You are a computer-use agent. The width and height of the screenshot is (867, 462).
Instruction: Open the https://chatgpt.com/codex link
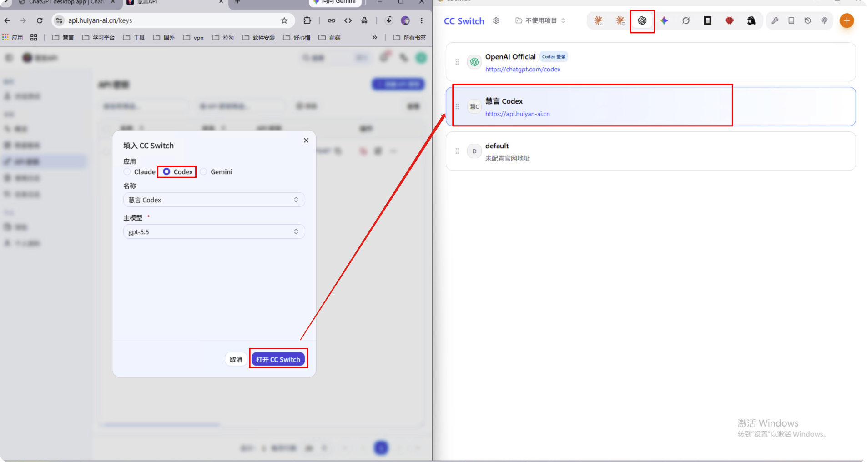[523, 69]
